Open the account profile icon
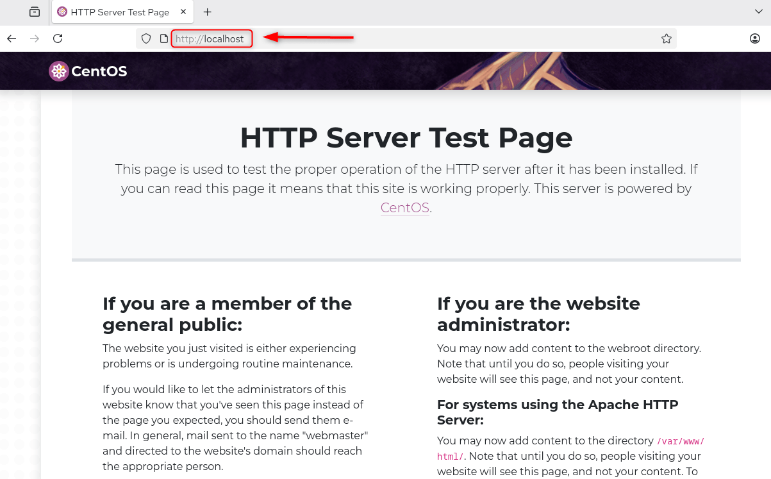771x479 pixels. pos(754,38)
